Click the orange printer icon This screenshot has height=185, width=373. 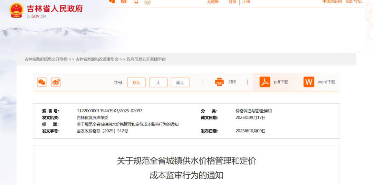(219, 82)
